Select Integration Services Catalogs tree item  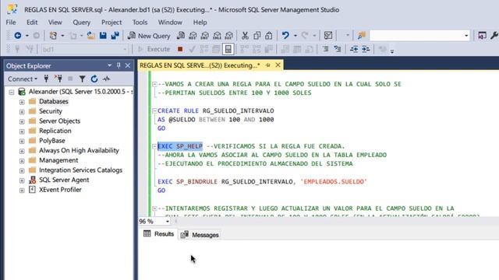(80, 170)
